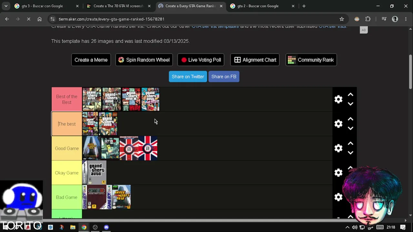Move The best tier down
The height and width of the screenshot is (232, 413).
pyautogui.click(x=350, y=128)
